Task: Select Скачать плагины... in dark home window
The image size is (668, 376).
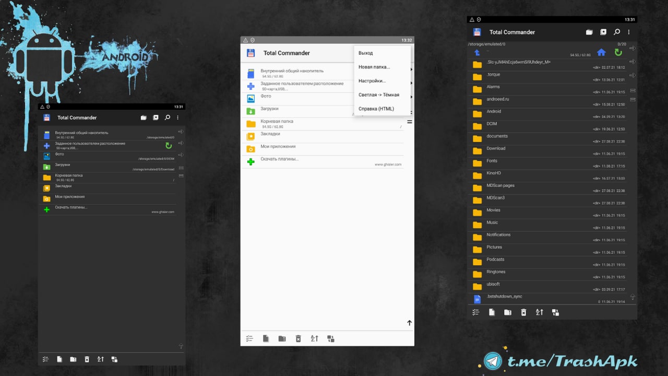Action: pyautogui.click(x=109, y=209)
